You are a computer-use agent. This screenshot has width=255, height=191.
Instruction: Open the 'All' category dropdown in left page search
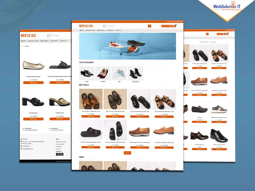[49, 35]
